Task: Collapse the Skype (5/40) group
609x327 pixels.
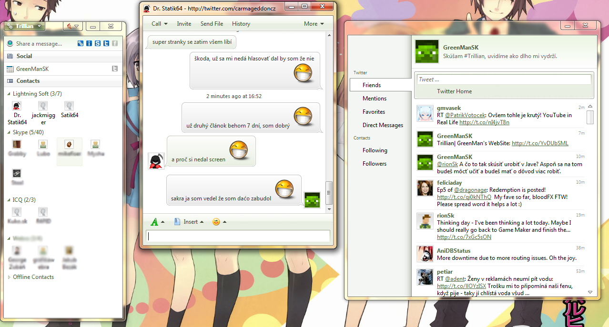Action: [9, 132]
